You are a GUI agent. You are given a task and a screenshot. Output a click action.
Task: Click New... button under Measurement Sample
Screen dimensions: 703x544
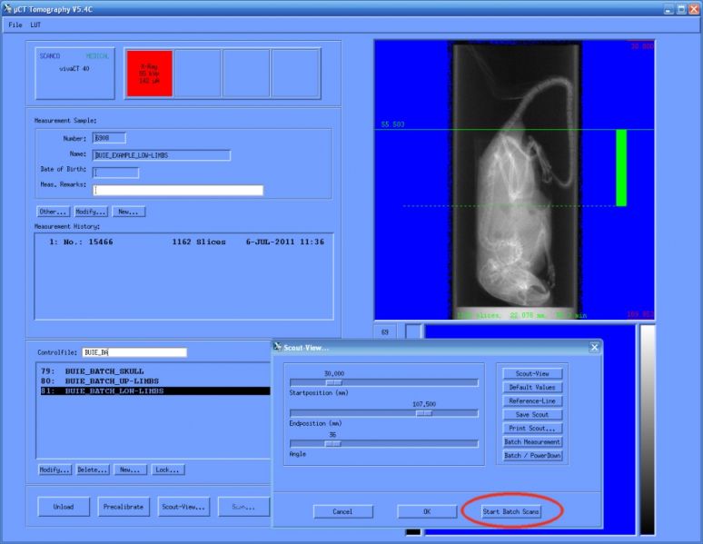pos(129,212)
